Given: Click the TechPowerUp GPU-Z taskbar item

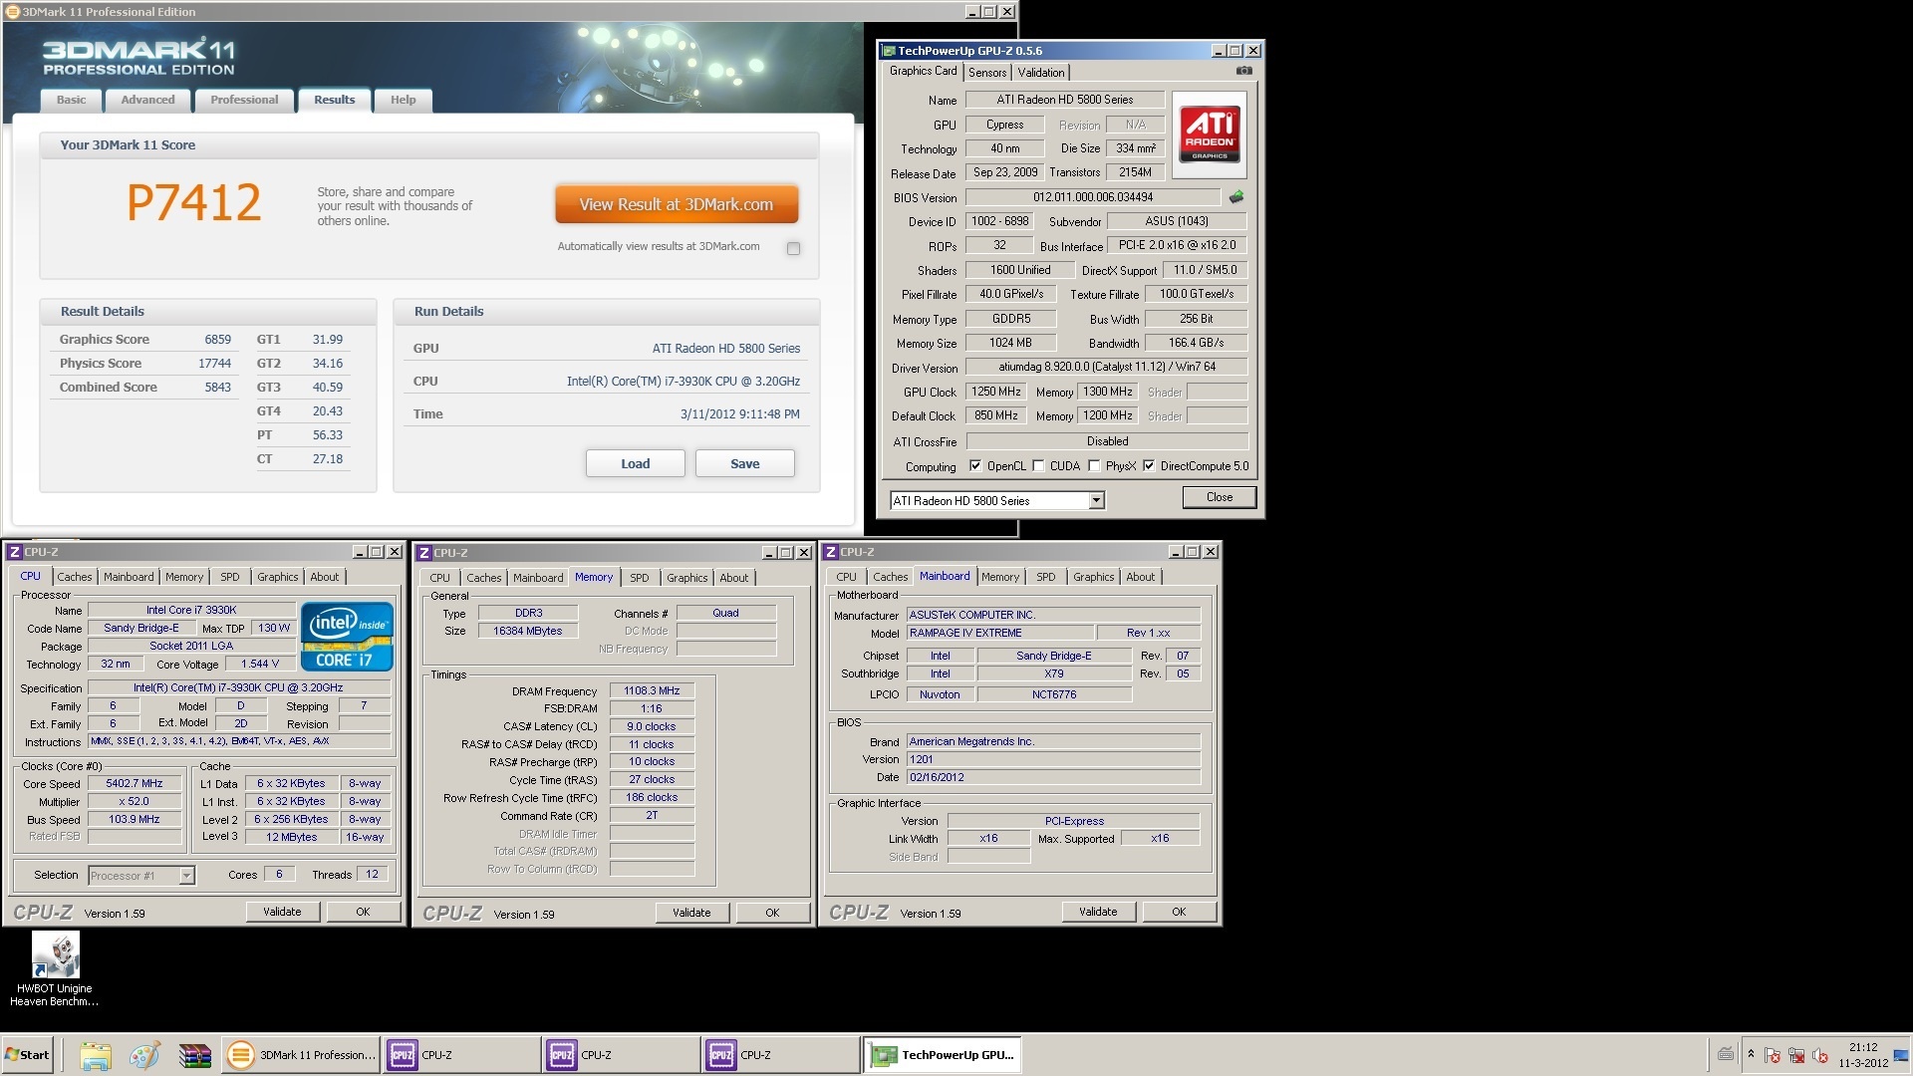Looking at the screenshot, I should coord(943,1055).
